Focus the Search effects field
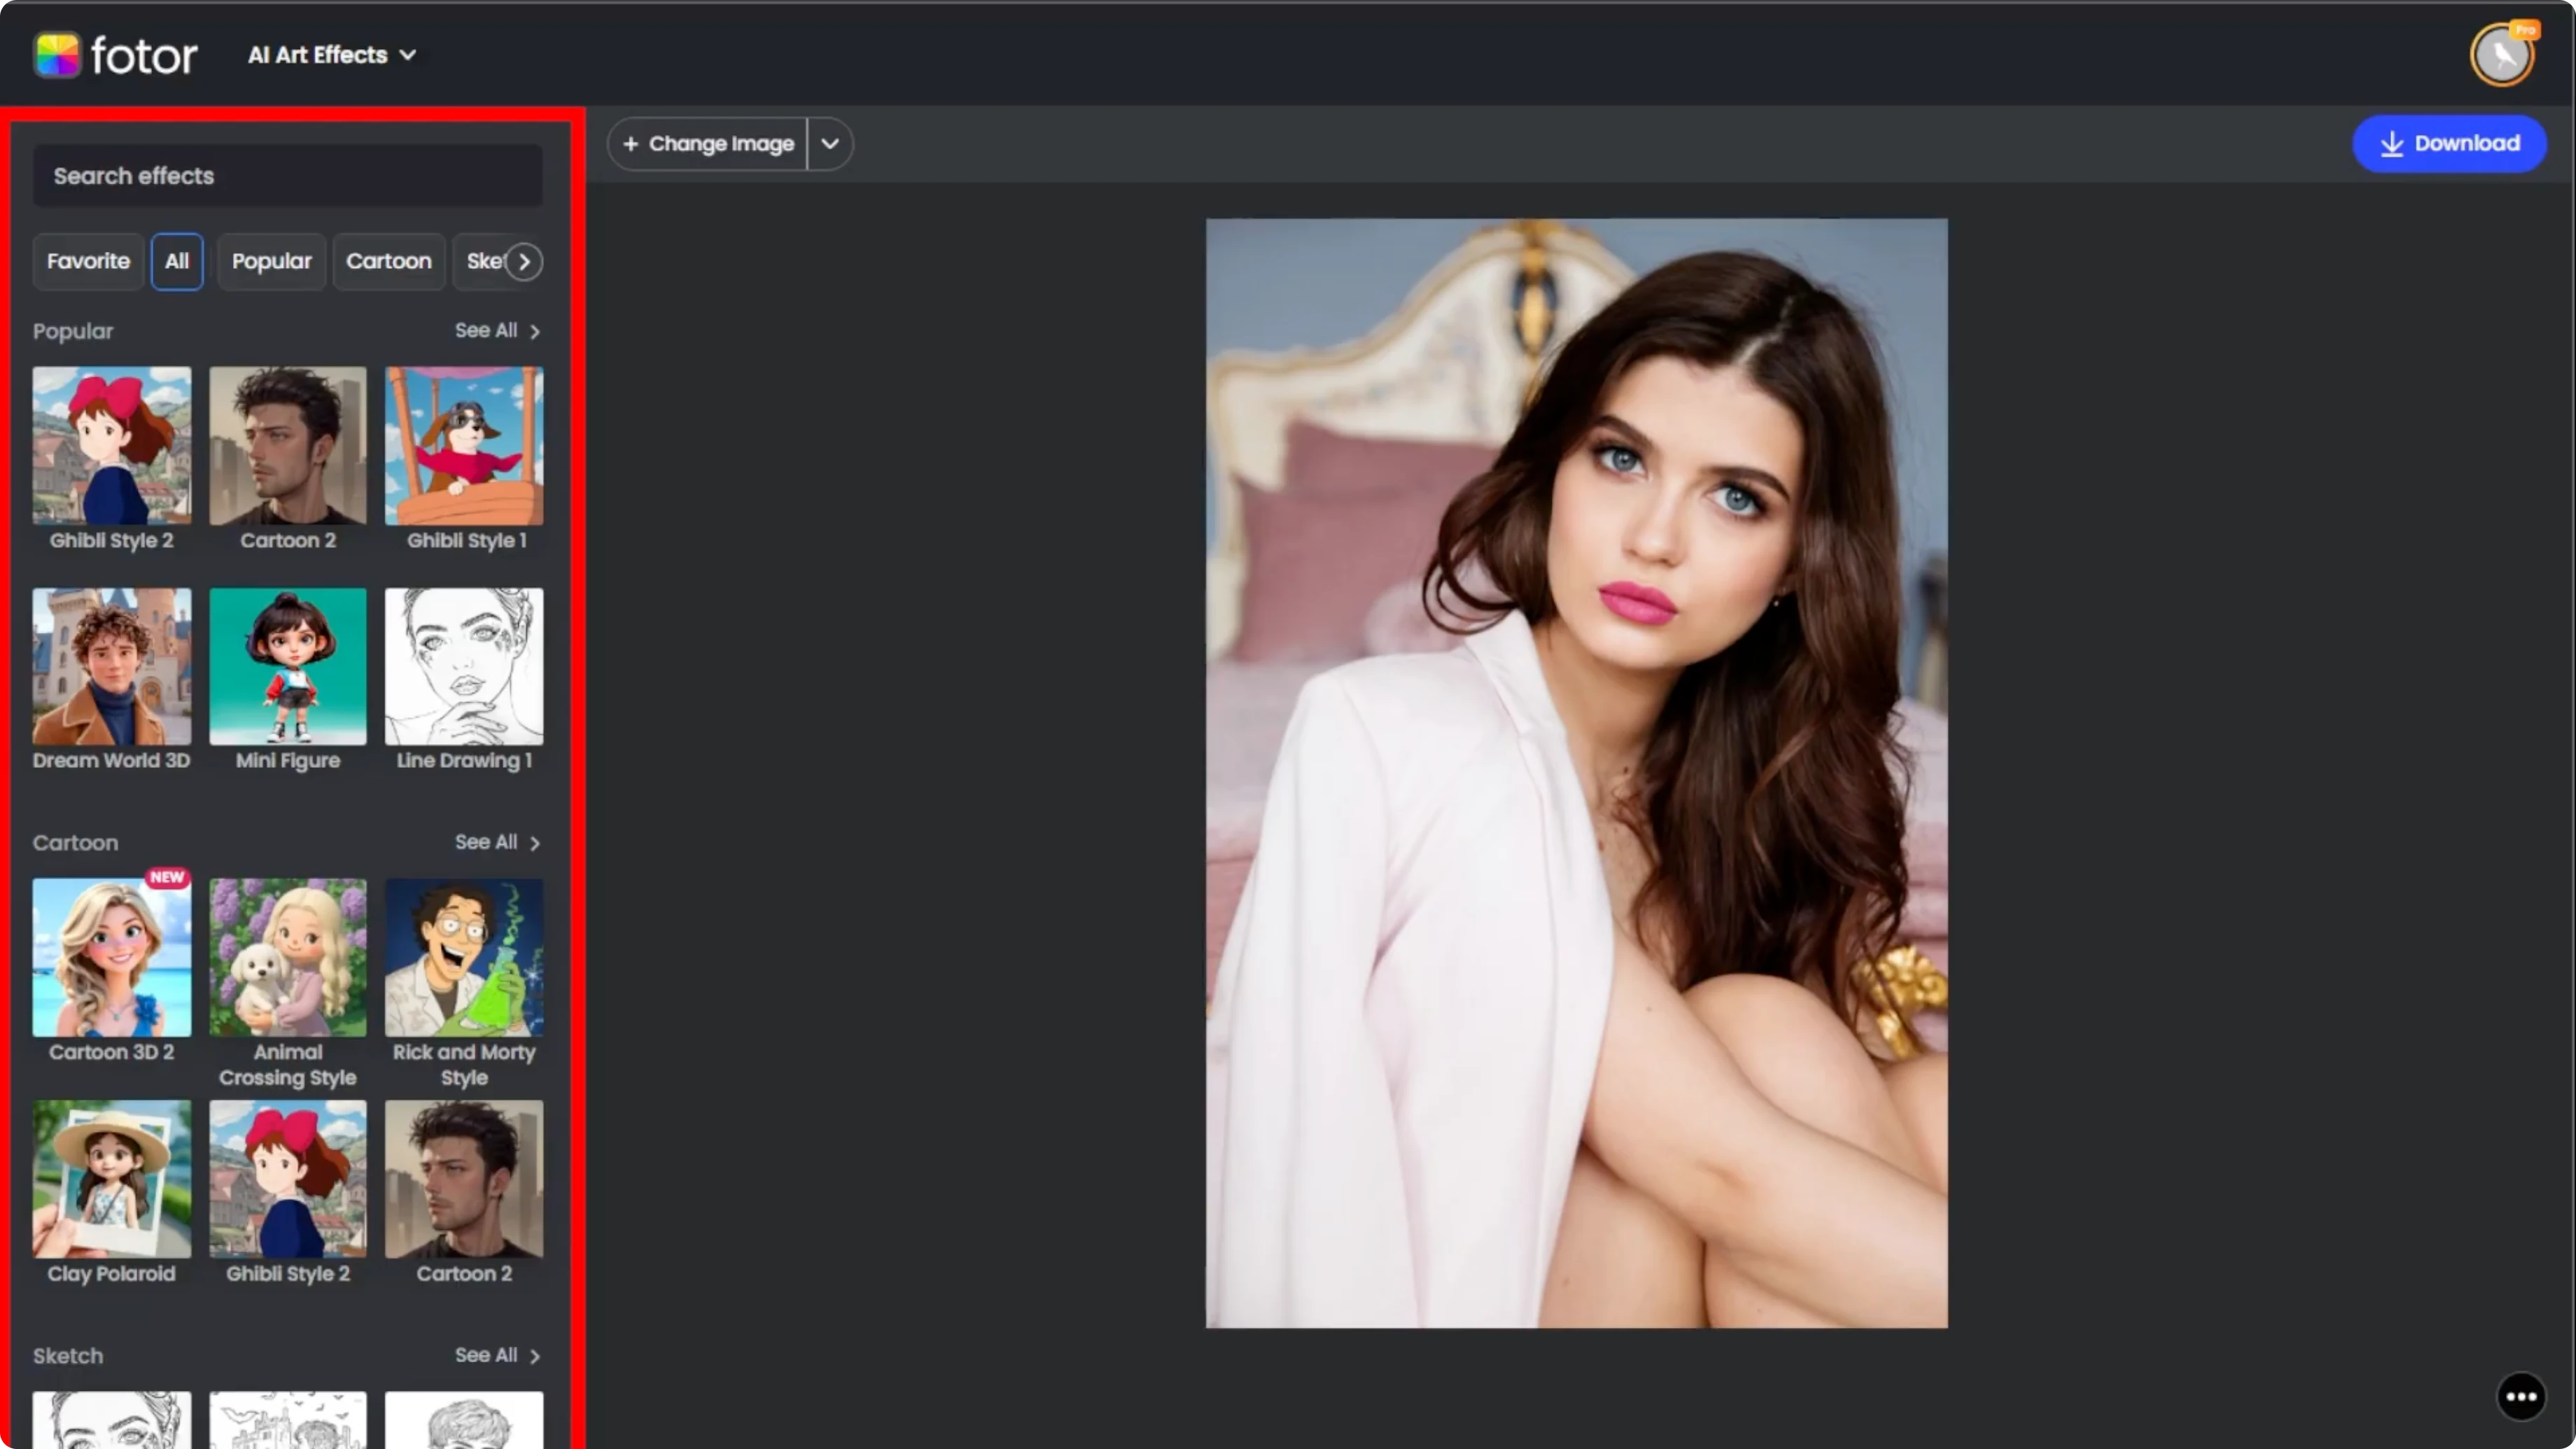2576x1449 pixels. click(288, 176)
